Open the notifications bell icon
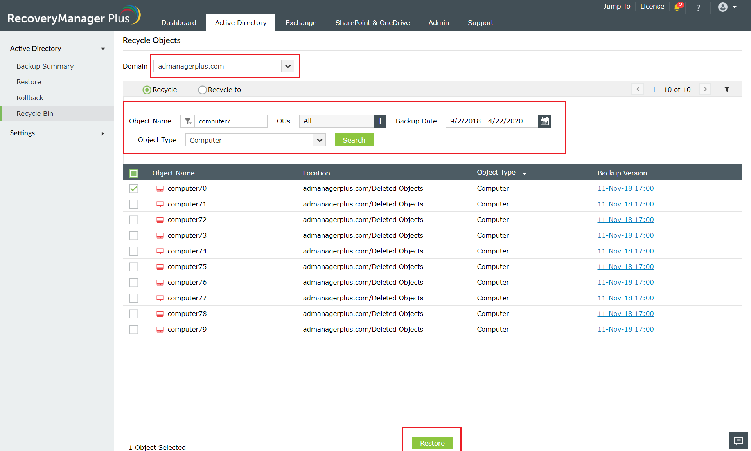Viewport: 751px width, 451px height. [x=677, y=7]
